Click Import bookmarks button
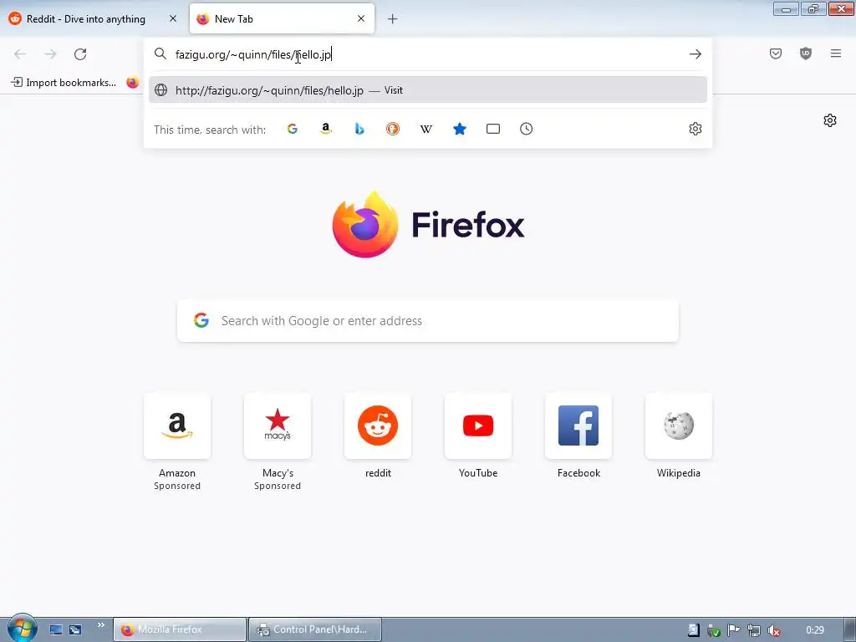The height and width of the screenshot is (642, 856). pos(64,83)
